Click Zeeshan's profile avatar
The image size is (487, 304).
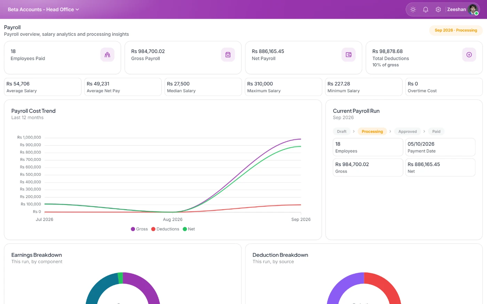pyautogui.click(x=473, y=10)
